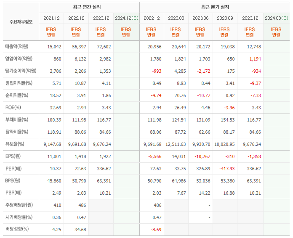Click the 주당배당금(원) row label
This screenshot has height=238, width=293.
pyautogui.click(x=19, y=205)
